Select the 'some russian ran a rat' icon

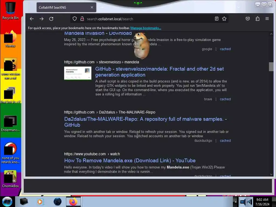tap(11, 69)
